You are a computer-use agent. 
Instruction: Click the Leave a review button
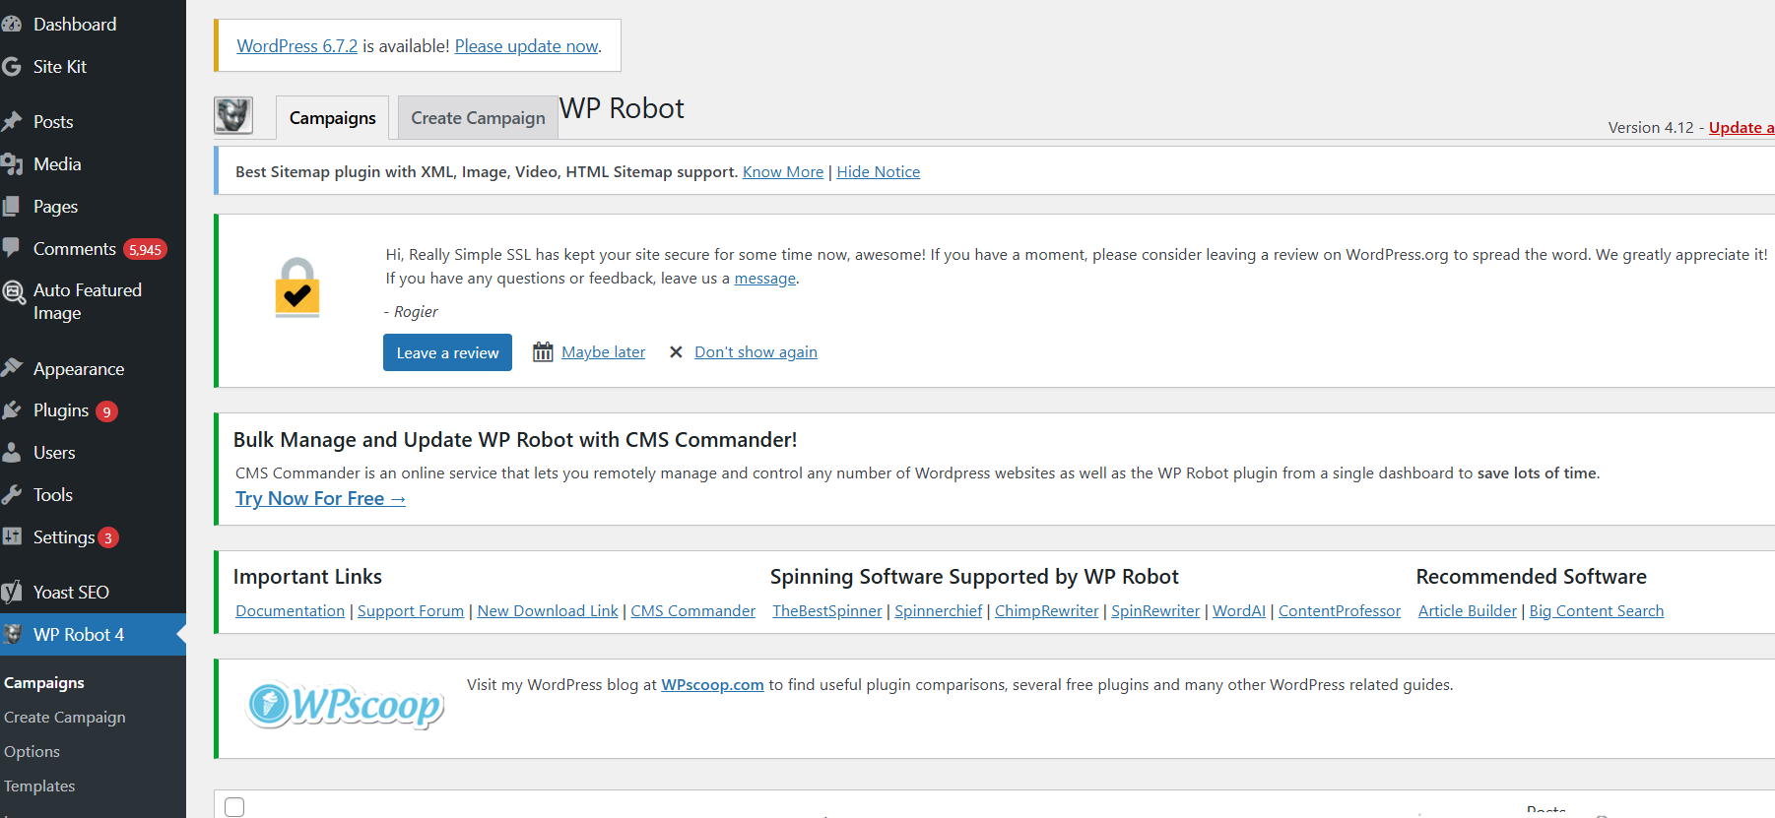pos(447,352)
